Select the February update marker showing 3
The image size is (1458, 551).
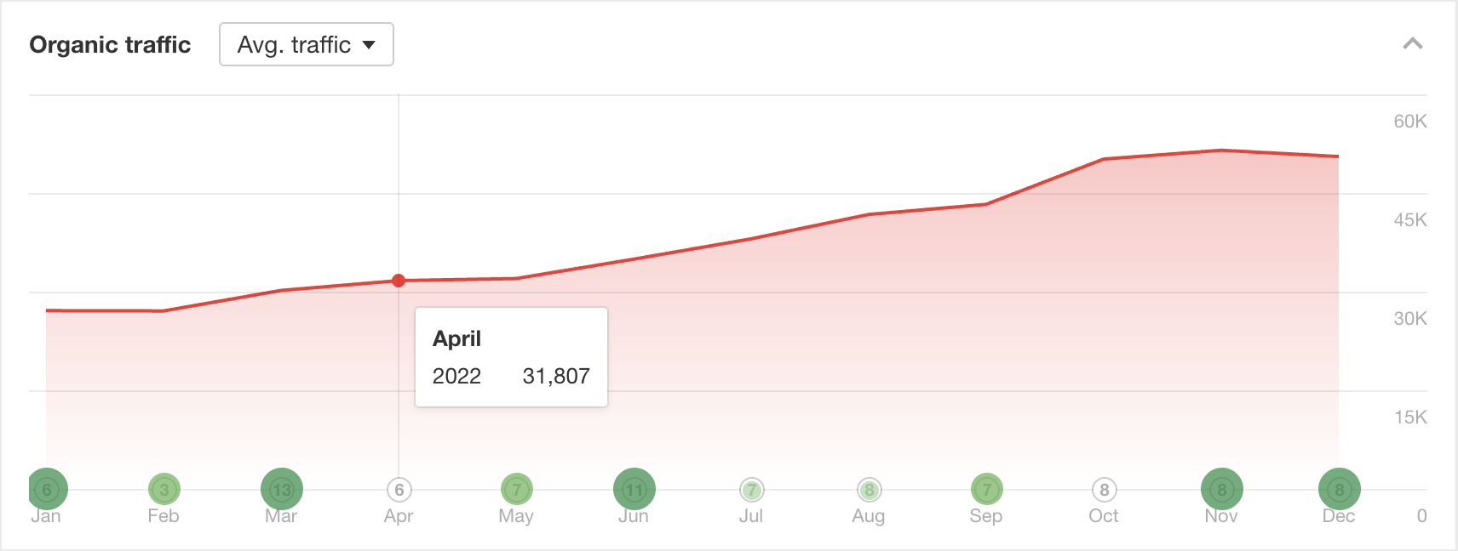[x=164, y=487]
